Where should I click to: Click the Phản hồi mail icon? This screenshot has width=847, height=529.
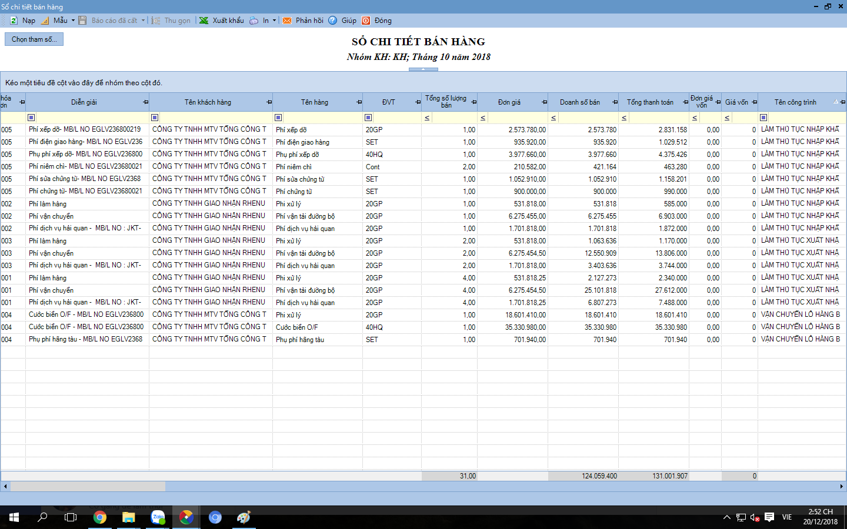pyautogui.click(x=287, y=21)
